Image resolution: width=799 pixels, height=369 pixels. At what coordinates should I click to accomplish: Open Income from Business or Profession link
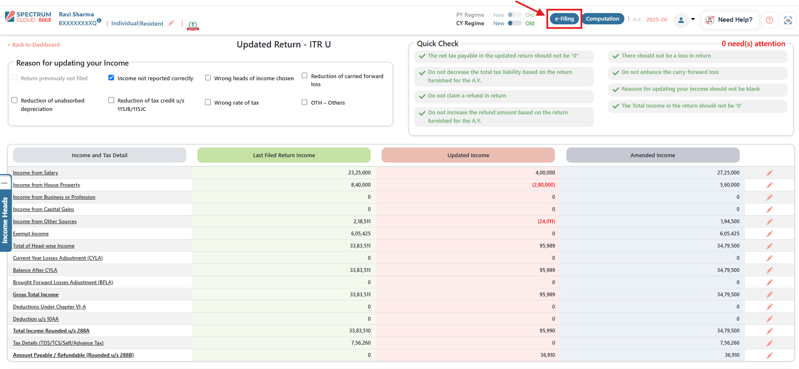[54, 197]
